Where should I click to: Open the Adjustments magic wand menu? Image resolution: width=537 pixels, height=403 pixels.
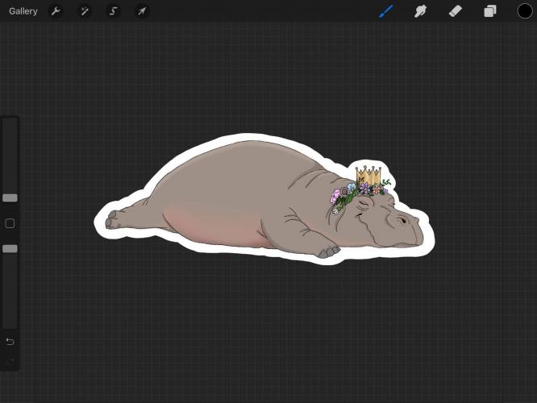point(84,11)
